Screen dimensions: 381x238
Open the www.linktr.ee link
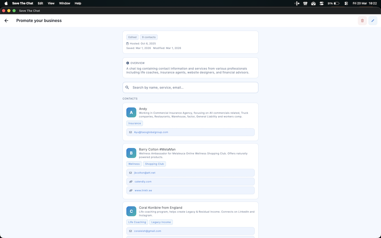(143, 190)
